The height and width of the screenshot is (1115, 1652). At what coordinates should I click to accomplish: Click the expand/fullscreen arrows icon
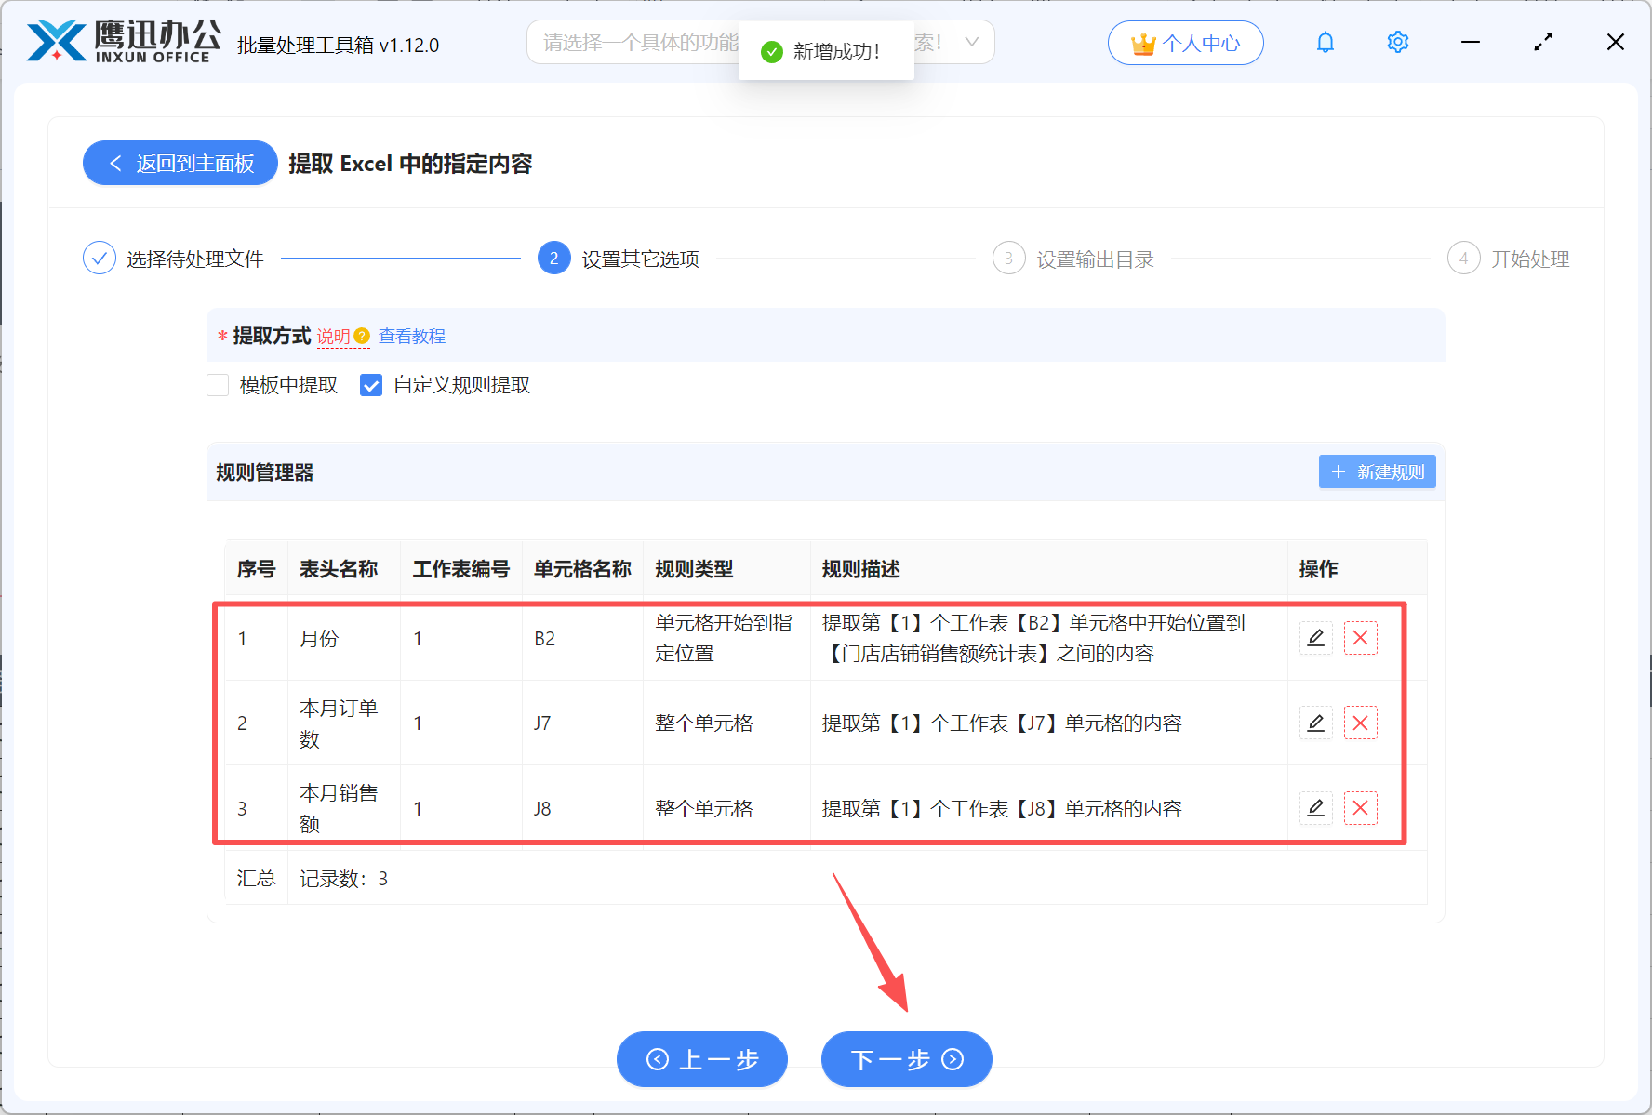[x=1542, y=42]
